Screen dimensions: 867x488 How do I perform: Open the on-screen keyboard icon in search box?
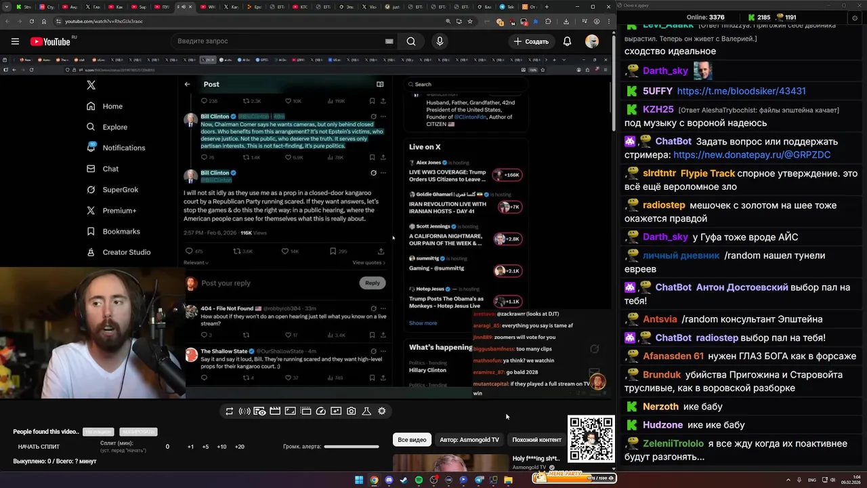pos(389,41)
